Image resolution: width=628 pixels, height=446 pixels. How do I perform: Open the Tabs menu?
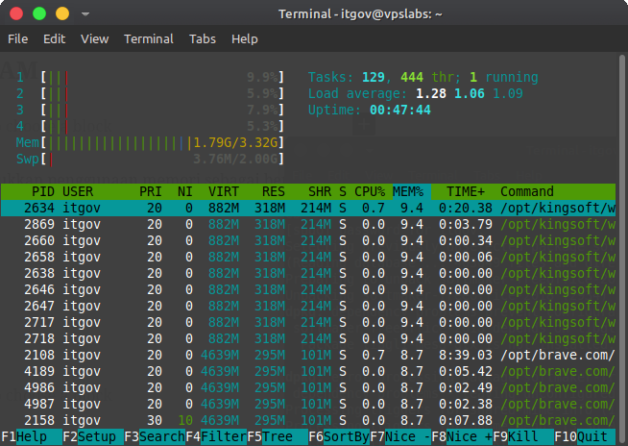pos(203,38)
